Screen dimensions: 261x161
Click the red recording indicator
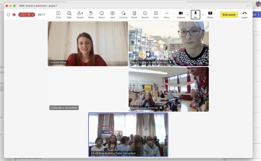(14, 15)
